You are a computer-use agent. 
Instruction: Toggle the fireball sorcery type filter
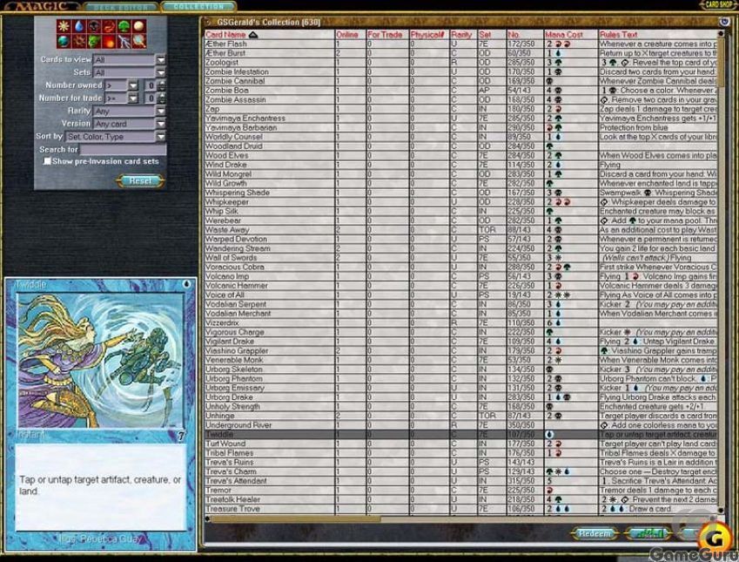coord(109,42)
